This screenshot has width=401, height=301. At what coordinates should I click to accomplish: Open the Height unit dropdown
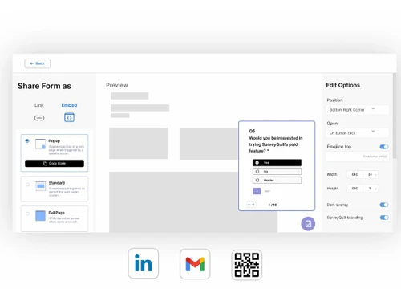pos(371,189)
